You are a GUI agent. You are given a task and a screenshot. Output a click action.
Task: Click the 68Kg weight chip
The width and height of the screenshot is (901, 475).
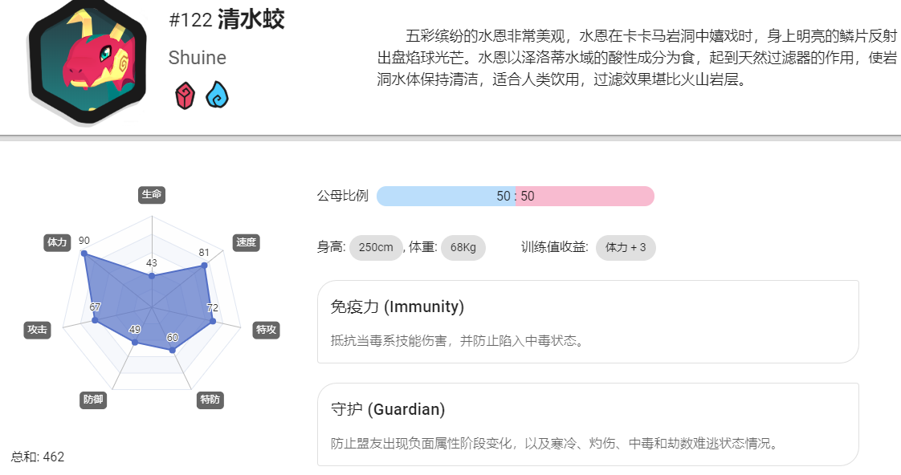tap(463, 248)
